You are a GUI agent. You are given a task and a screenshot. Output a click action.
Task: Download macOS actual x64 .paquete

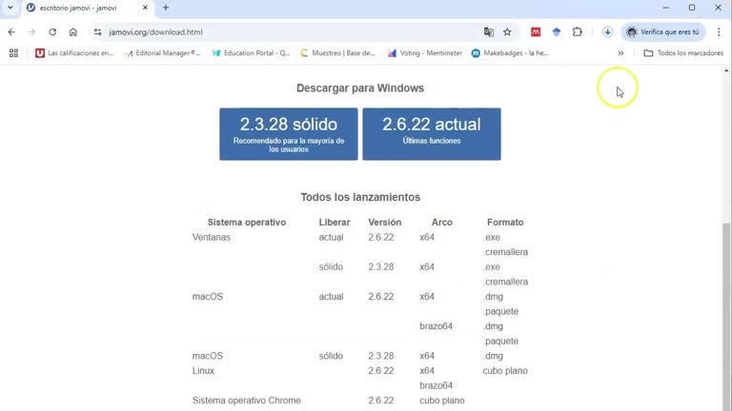click(x=501, y=311)
